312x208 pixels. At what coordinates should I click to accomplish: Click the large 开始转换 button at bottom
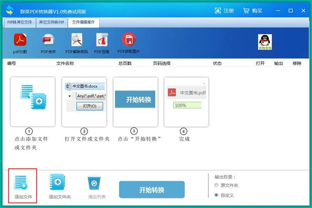click(152, 190)
